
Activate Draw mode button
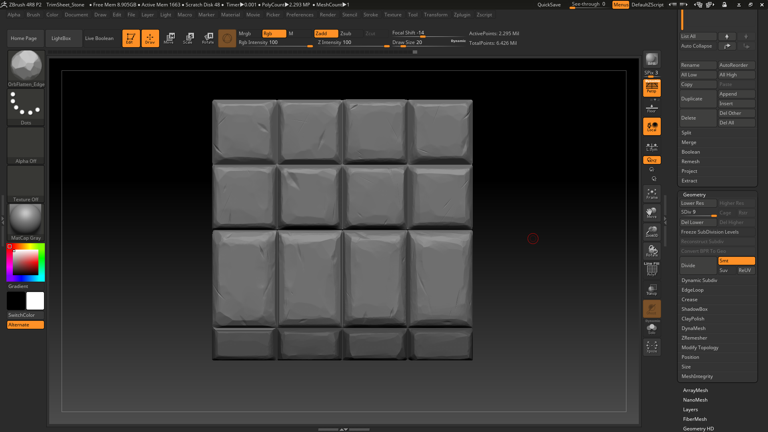pos(150,38)
